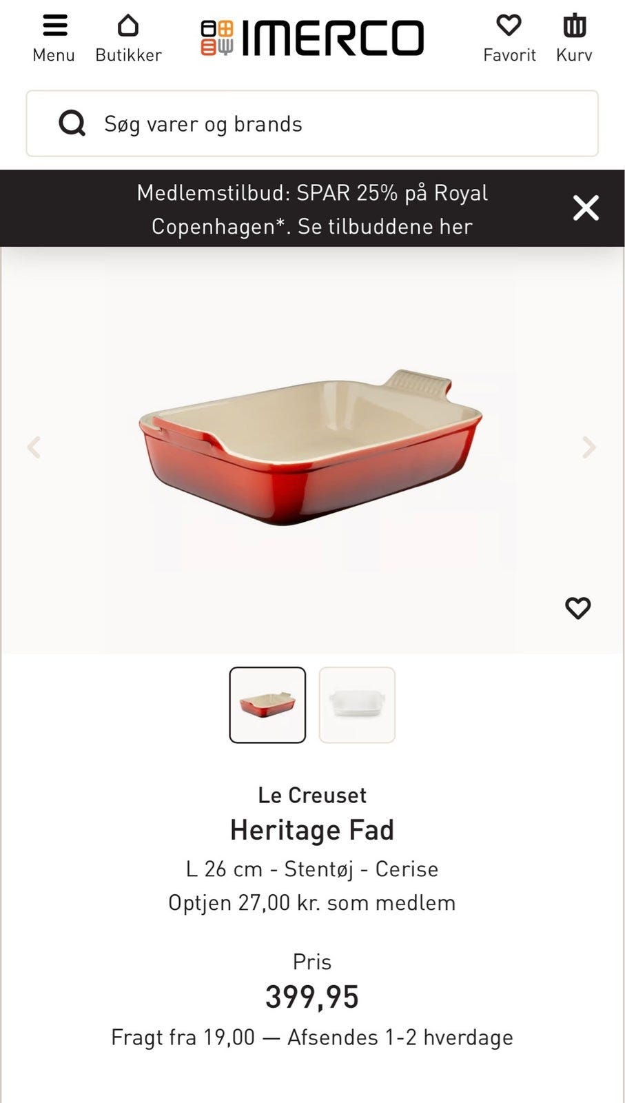Image resolution: width=625 pixels, height=1103 pixels.
Task: Show next product image with right chevron
Action: (x=589, y=447)
